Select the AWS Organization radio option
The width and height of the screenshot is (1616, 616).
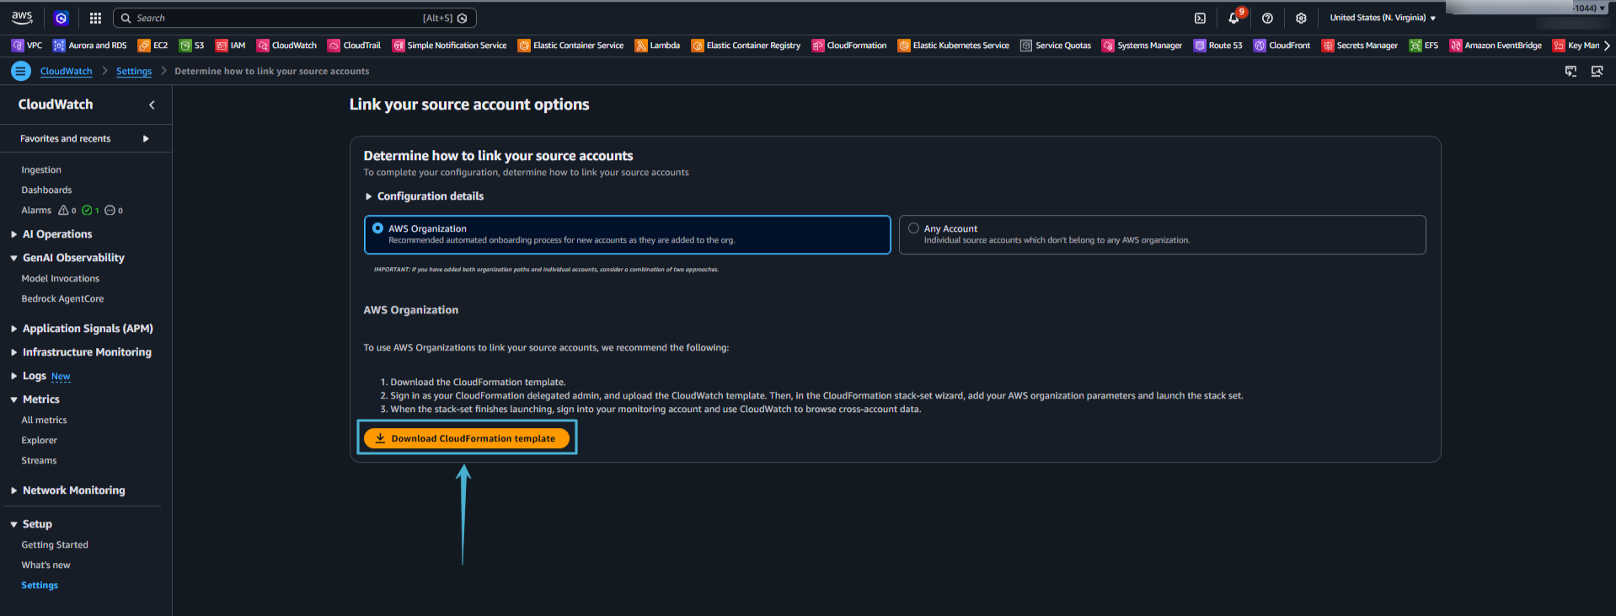377,228
